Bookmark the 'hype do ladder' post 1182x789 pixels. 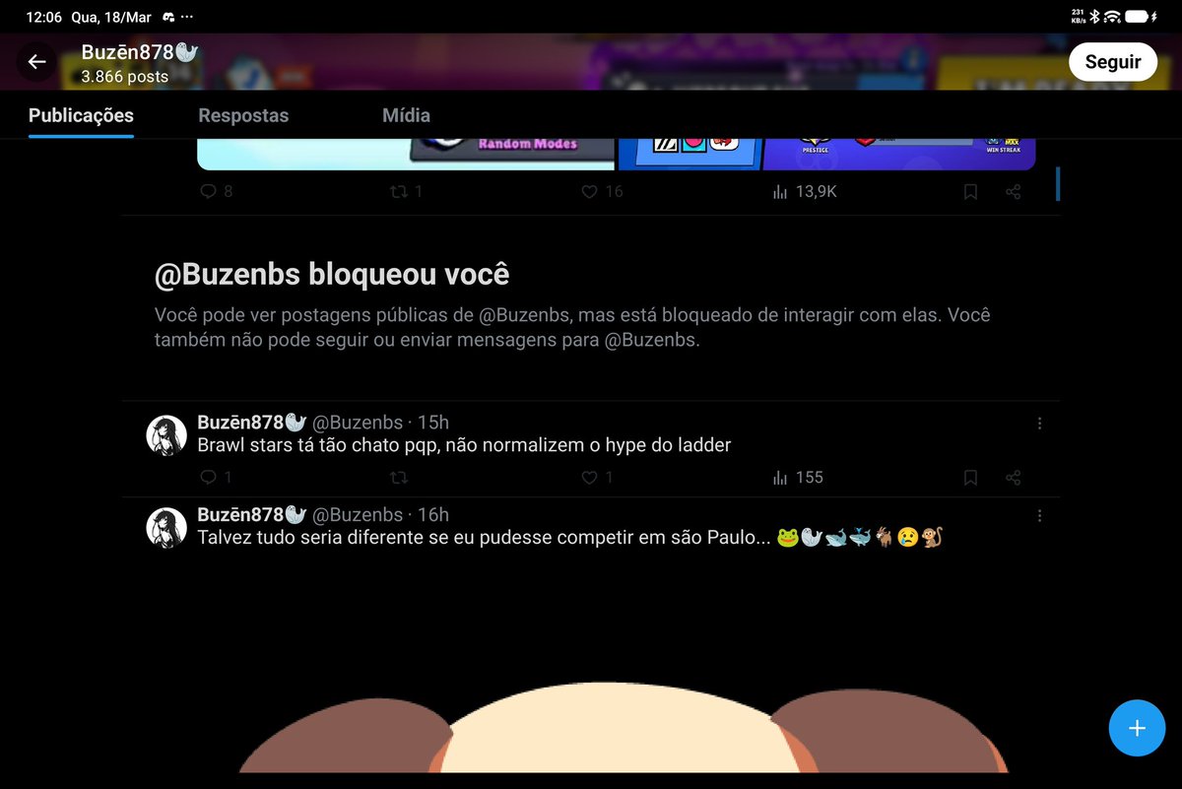coord(970,478)
